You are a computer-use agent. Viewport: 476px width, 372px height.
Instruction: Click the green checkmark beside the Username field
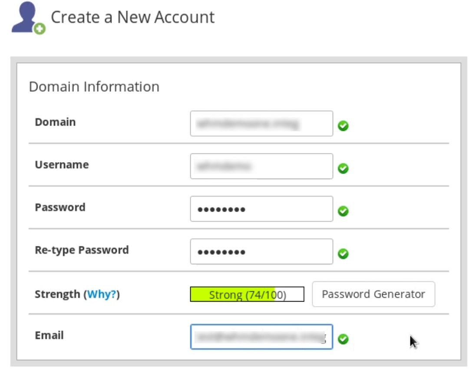click(x=343, y=169)
